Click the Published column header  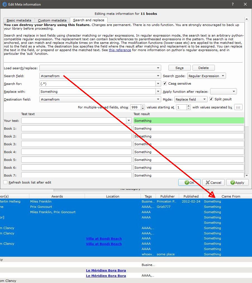pyautogui.click(x=191, y=196)
